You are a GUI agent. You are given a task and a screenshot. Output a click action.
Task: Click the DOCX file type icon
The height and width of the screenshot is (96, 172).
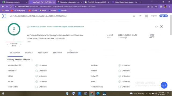coord(152,36)
